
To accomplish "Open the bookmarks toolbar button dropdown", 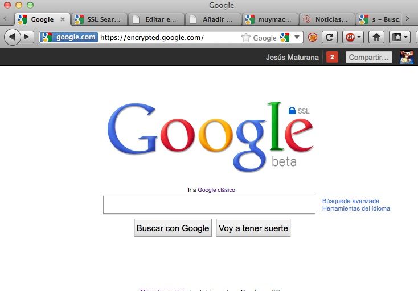I will [399, 38].
